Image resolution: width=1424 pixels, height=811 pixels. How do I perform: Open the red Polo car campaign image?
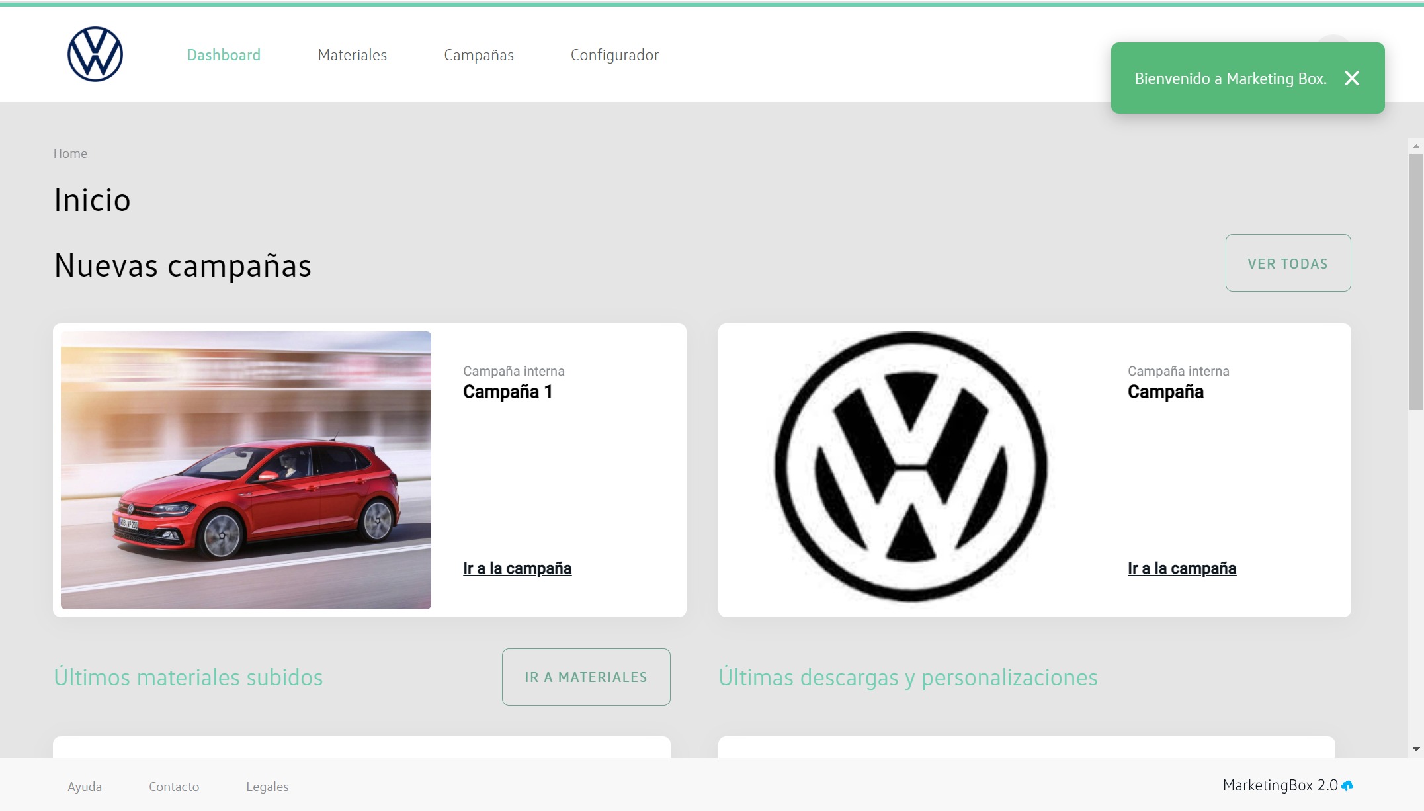(245, 470)
